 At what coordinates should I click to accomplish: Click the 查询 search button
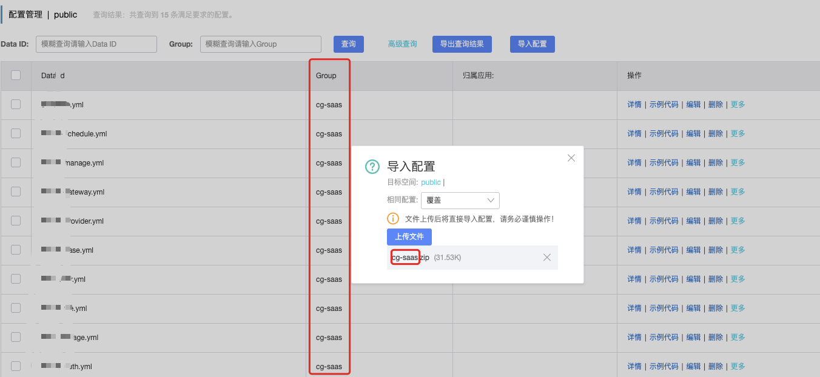349,44
